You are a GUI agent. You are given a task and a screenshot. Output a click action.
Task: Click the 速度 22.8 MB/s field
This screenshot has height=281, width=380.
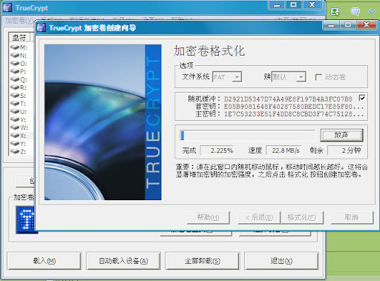(284, 151)
